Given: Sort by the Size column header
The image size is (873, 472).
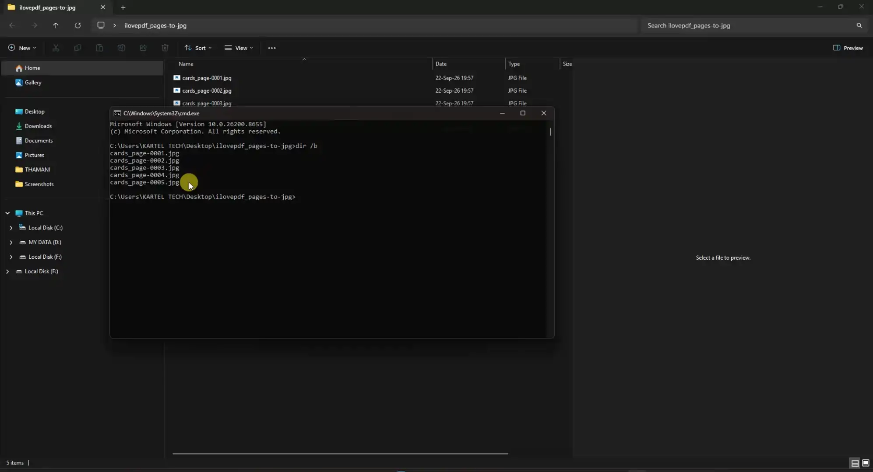Looking at the screenshot, I should pyautogui.click(x=567, y=64).
